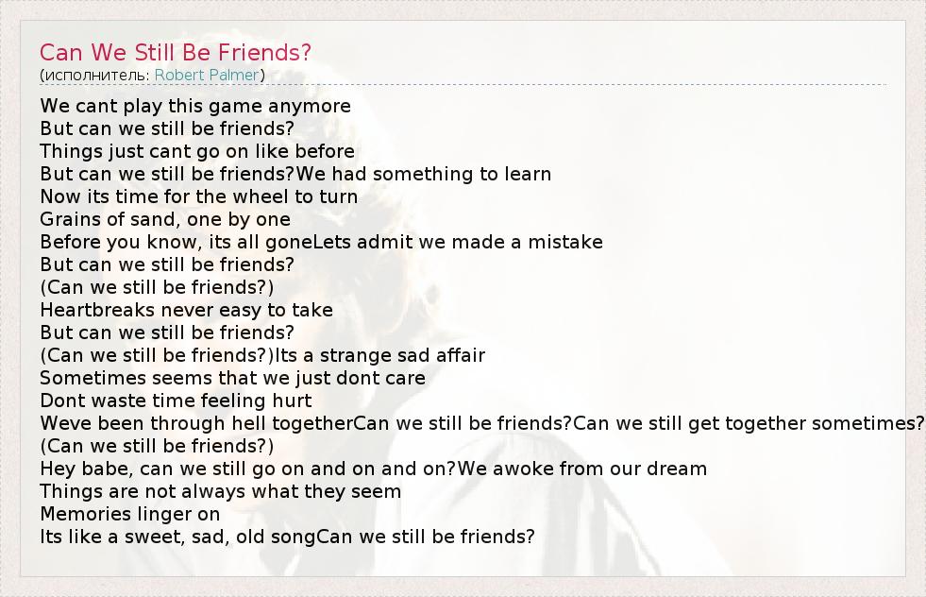Select the line Things just cant go on like before
This screenshot has width=926, height=597.
tap(197, 151)
